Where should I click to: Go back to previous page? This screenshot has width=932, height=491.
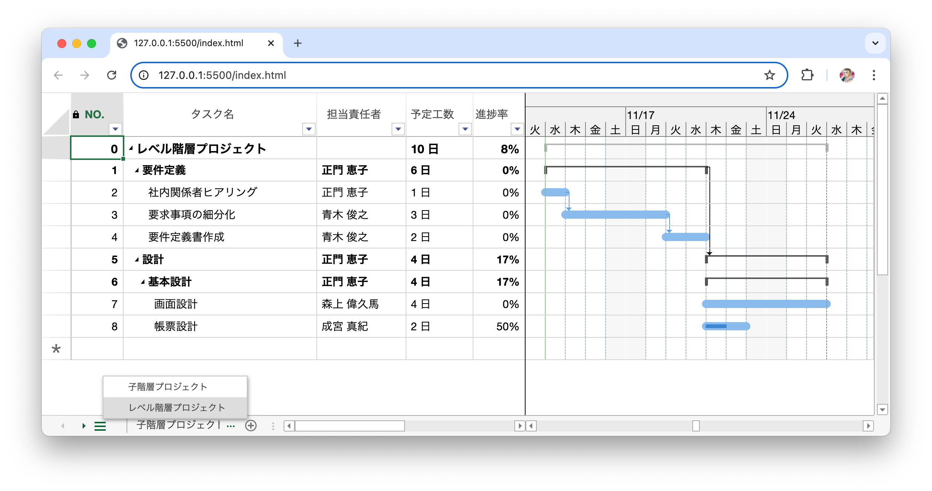58,75
